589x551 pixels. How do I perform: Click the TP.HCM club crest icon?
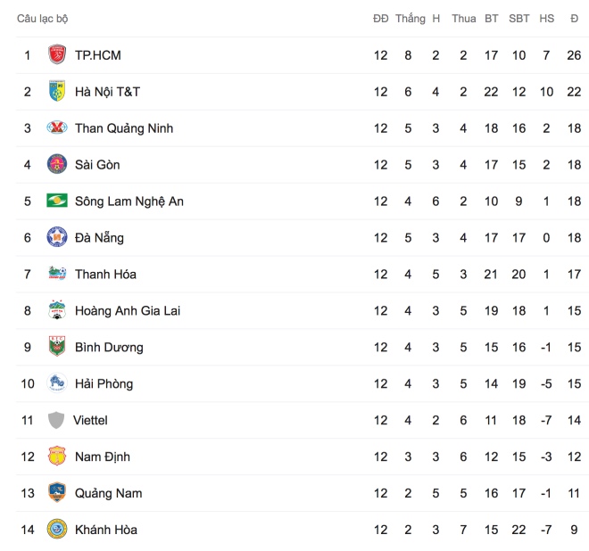click(57, 54)
